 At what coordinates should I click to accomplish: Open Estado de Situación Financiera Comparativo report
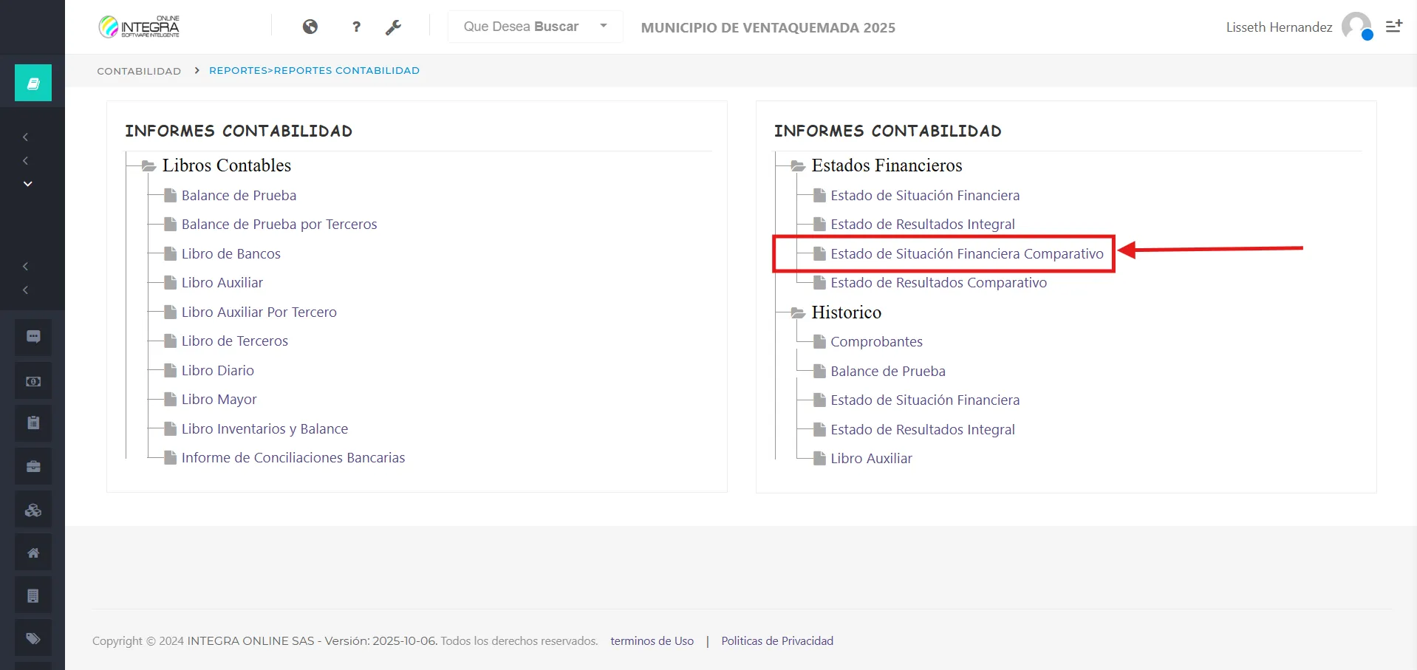(966, 254)
